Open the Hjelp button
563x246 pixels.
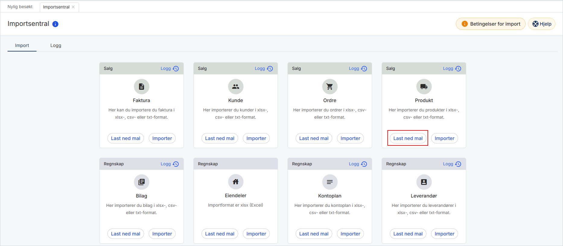542,24
